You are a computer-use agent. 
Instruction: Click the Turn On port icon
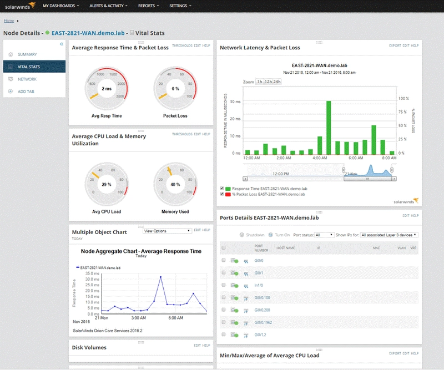(270, 235)
